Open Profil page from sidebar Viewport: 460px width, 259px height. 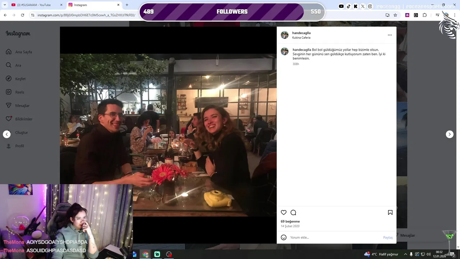coord(15,146)
